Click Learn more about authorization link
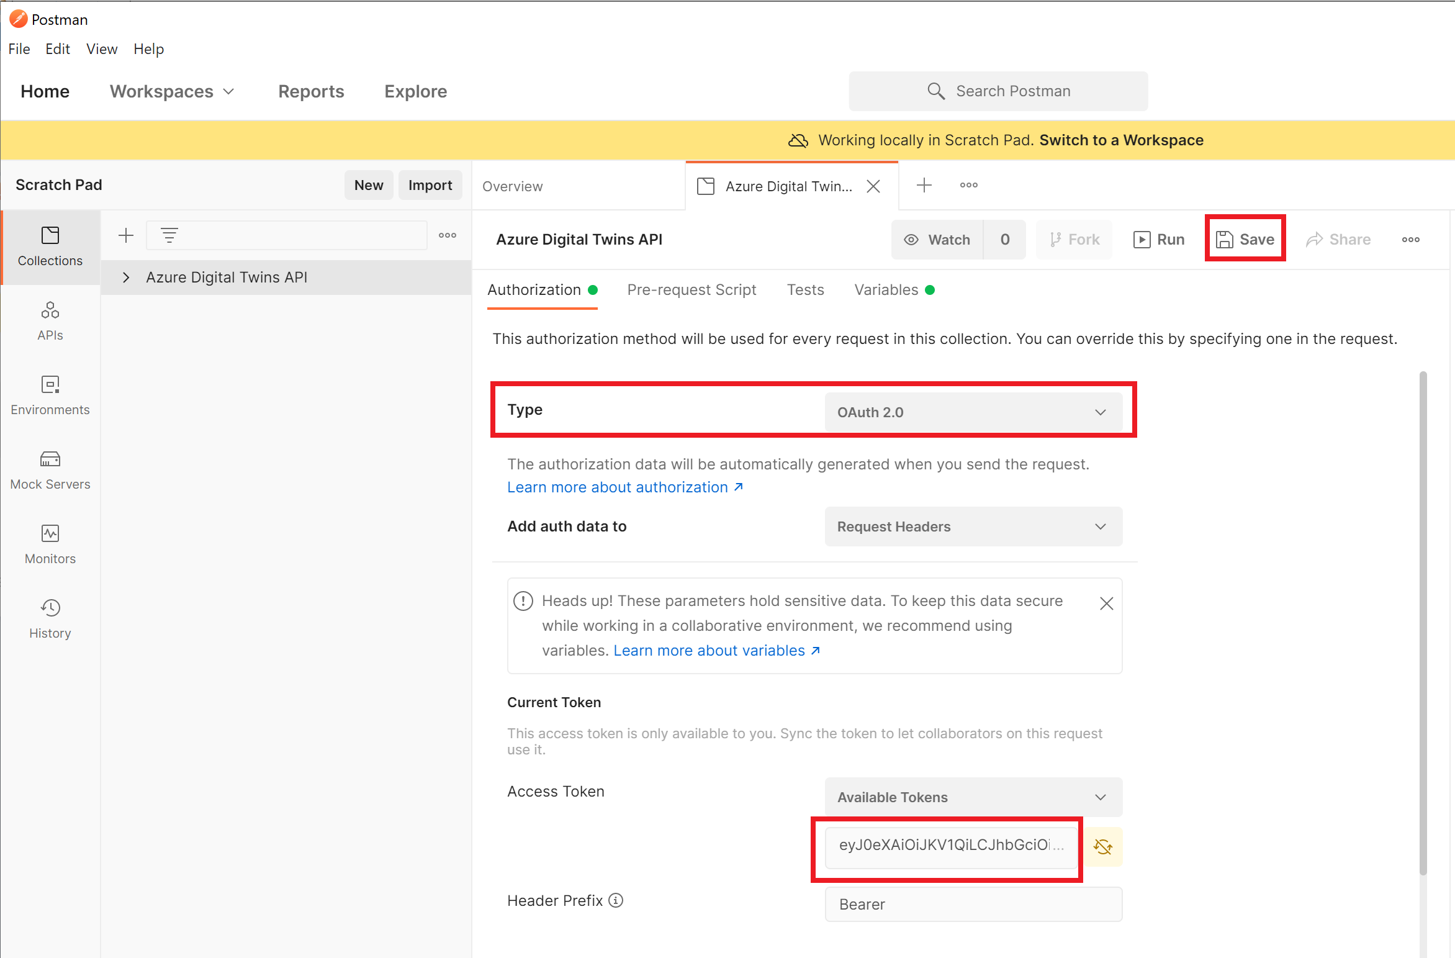The image size is (1455, 958). click(626, 487)
